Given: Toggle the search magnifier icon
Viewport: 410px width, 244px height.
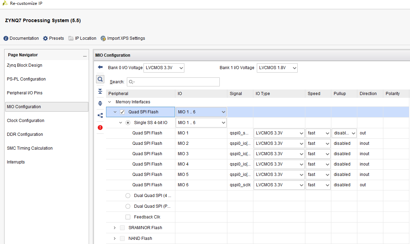Looking at the screenshot, I should coord(100,79).
